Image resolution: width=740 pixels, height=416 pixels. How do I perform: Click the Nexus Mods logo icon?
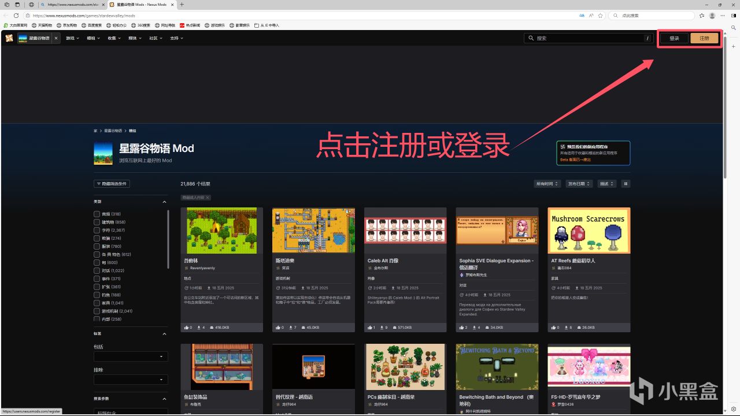coord(9,38)
